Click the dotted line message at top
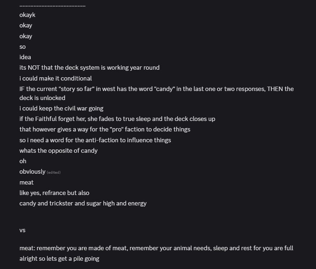316x269 pixels. point(52,6)
